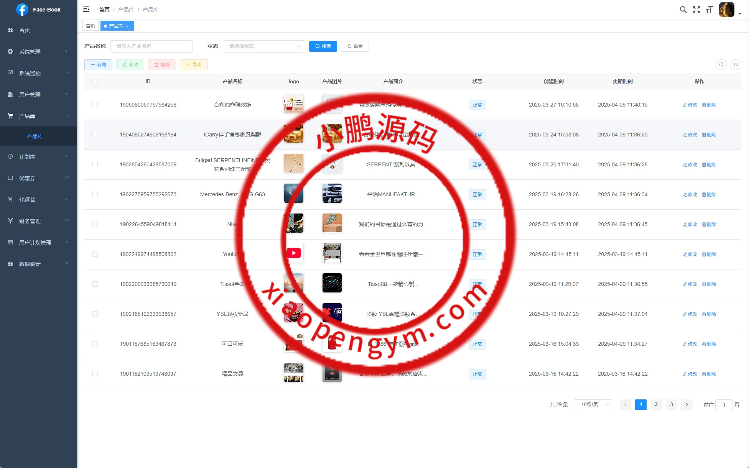The width and height of the screenshot is (749, 468).
Task: Click the blue 搜索 button
Action: [323, 46]
